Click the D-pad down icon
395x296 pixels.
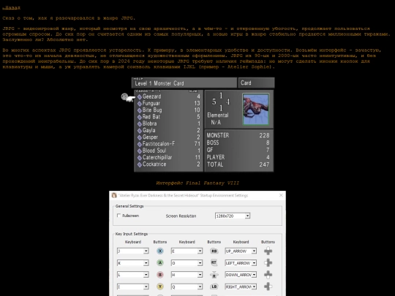point(268,275)
